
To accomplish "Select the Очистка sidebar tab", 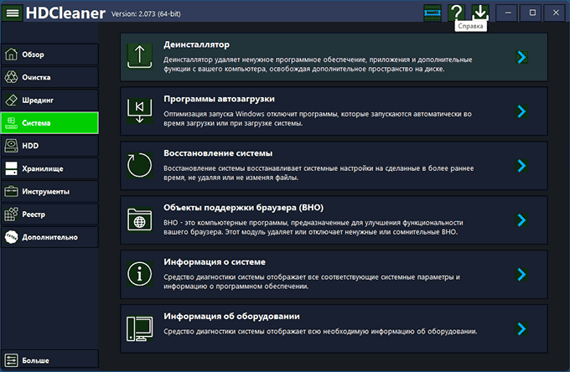I will (49, 77).
